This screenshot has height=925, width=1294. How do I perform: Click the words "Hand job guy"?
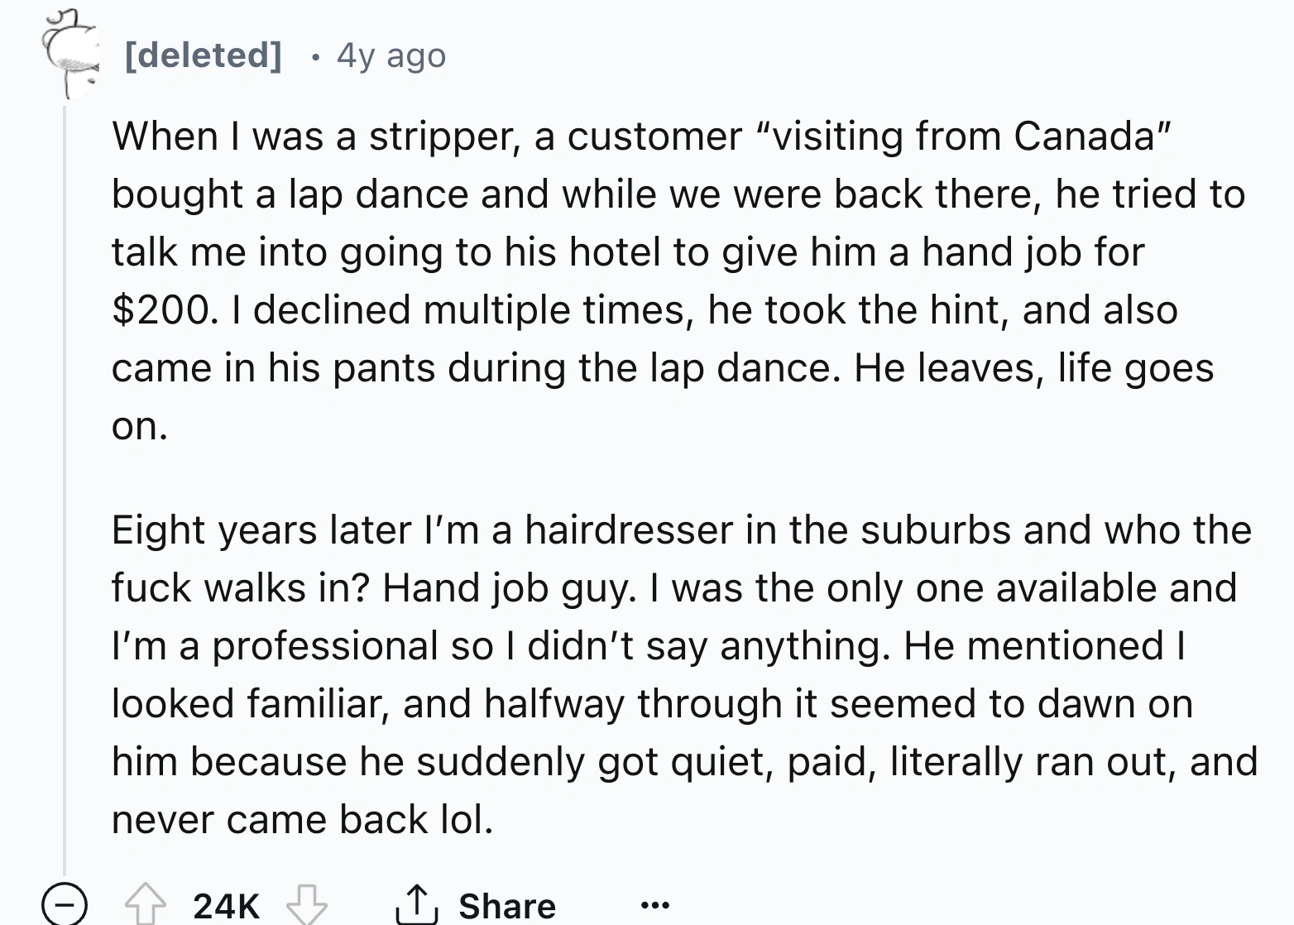tap(509, 588)
